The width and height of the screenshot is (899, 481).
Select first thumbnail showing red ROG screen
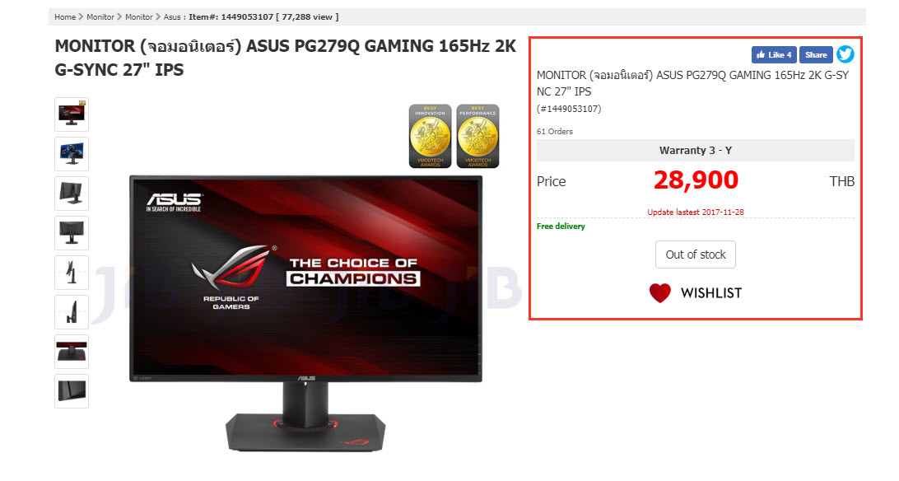(x=72, y=114)
